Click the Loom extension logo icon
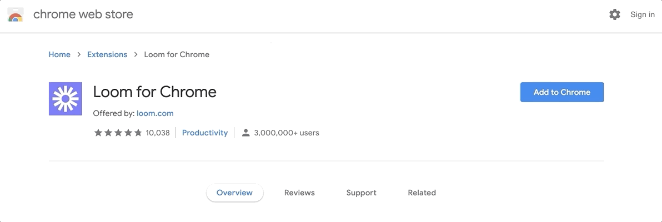The height and width of the screenshot is (222, 662). 66,99
